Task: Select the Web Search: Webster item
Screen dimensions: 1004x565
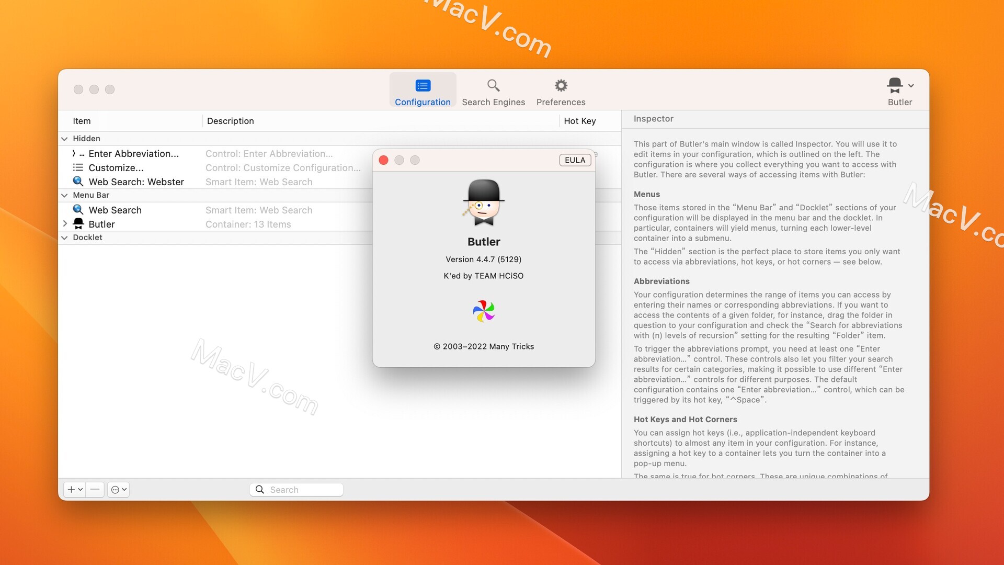Action: click(x=136, y=182)
